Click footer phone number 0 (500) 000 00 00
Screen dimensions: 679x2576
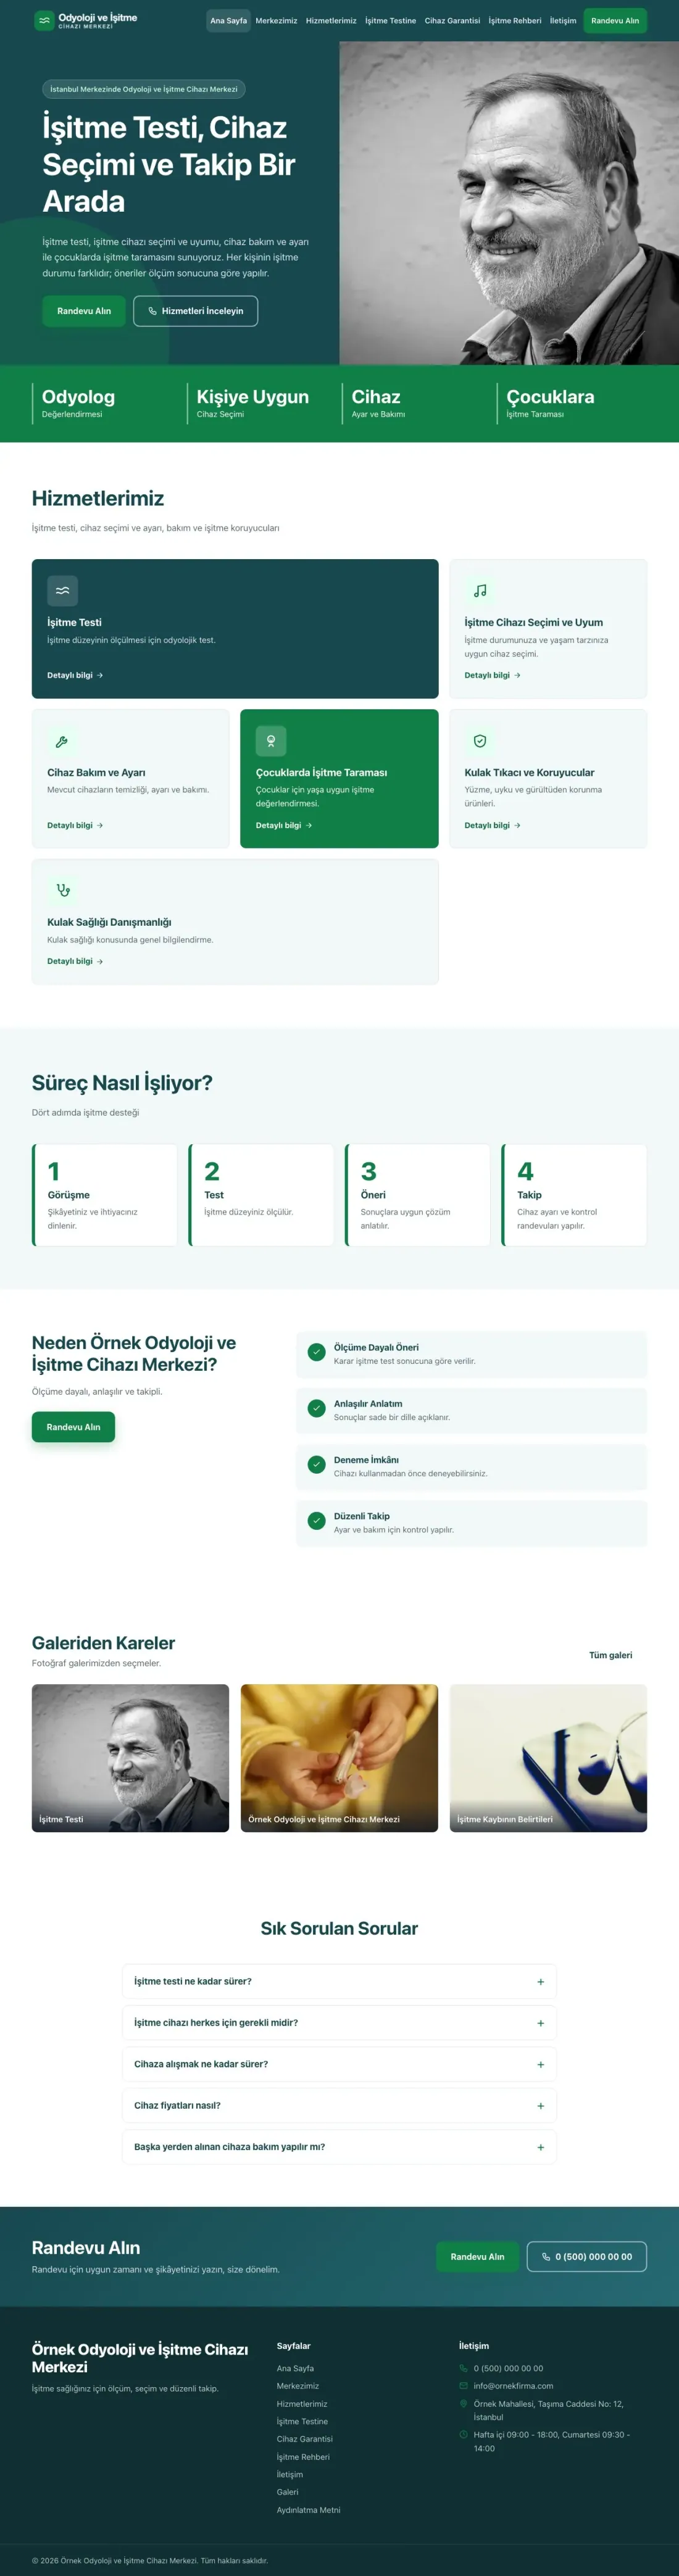point(508,2368)
